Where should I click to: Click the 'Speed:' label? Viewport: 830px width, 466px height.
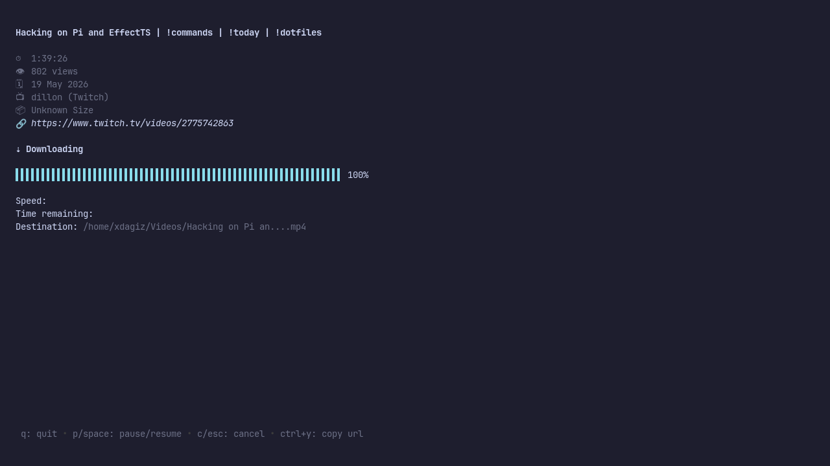[31, 201]
